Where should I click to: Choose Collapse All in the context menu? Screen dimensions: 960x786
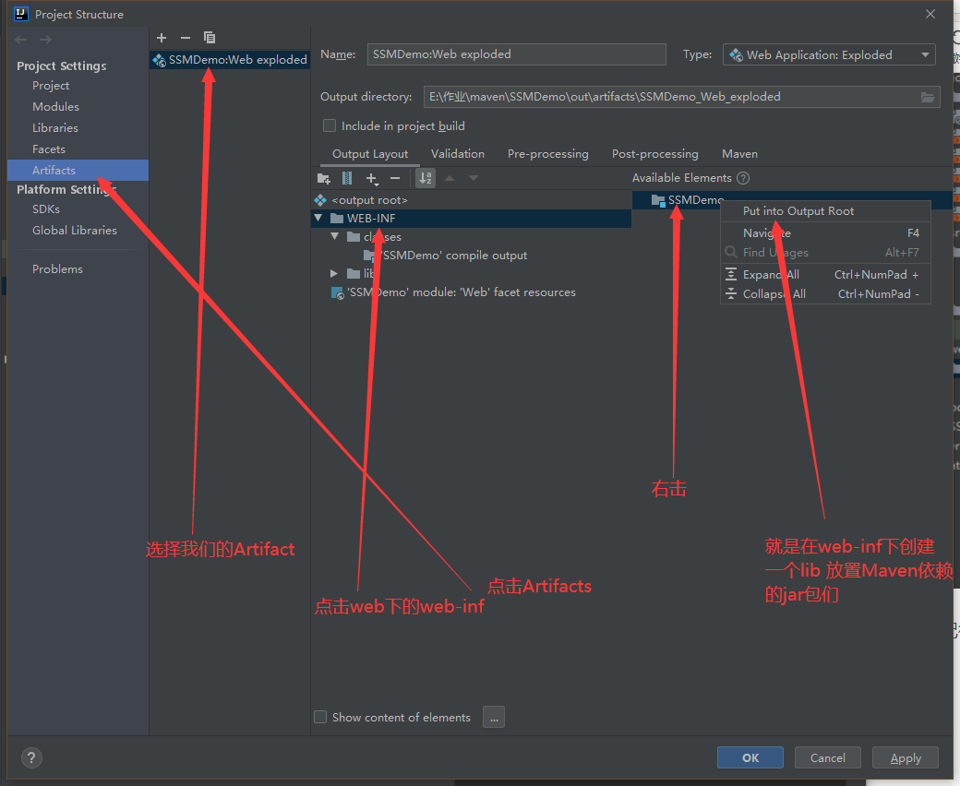tap(825, 294)
